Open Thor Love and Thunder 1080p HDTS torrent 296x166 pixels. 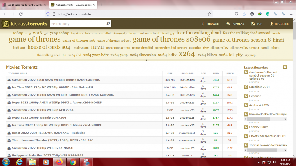(x=53, y=140)
